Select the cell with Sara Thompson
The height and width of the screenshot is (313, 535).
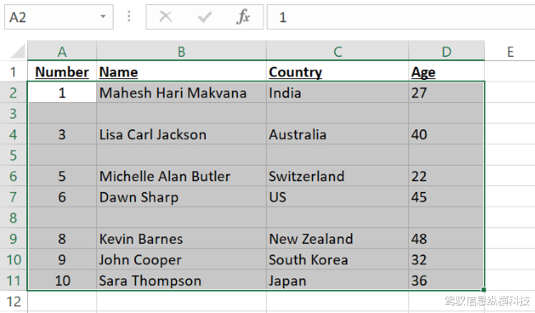[181, 280]
